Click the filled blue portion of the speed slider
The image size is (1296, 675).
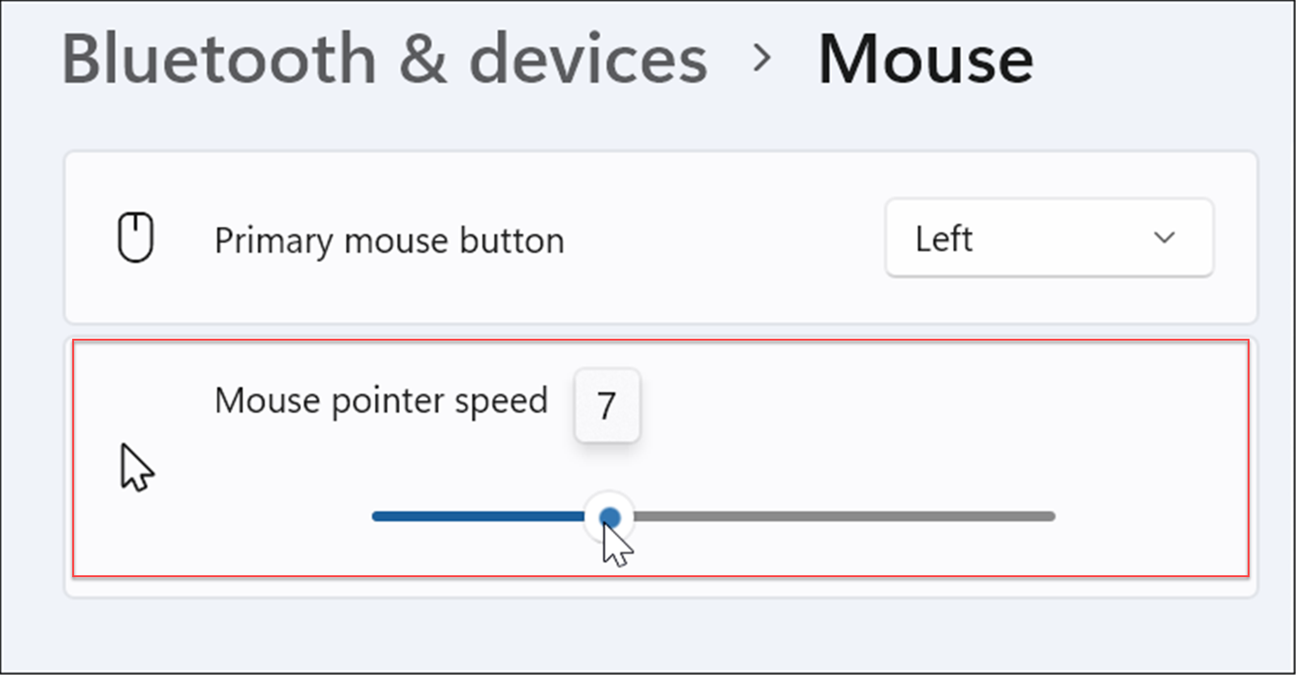coord(477,516)
